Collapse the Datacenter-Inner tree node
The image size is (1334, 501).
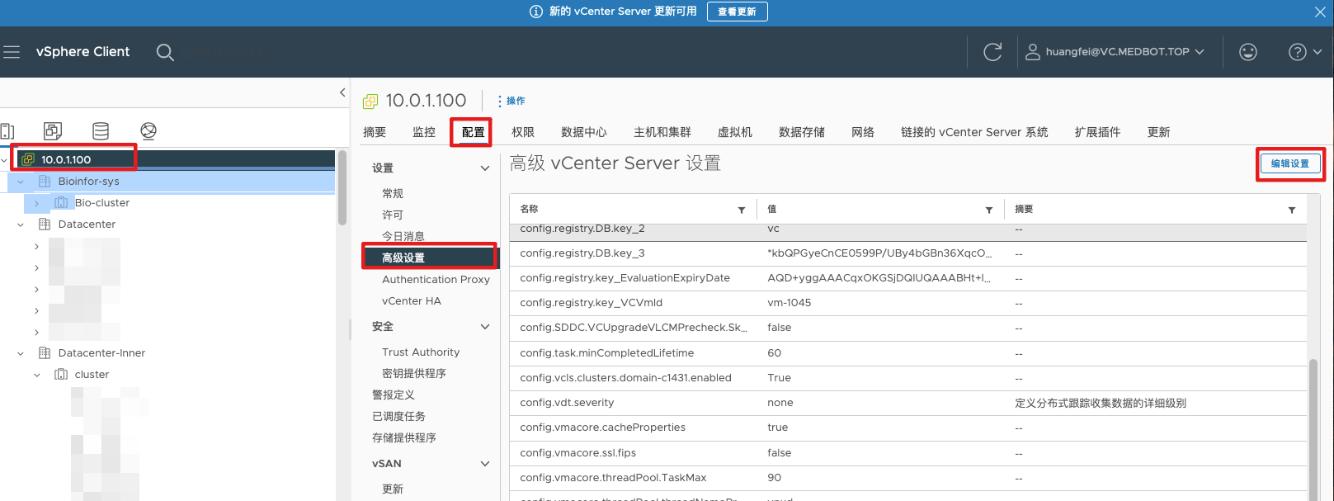tap(21, 353)
